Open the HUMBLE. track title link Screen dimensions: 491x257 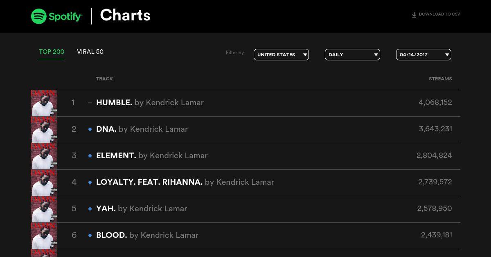114,103
